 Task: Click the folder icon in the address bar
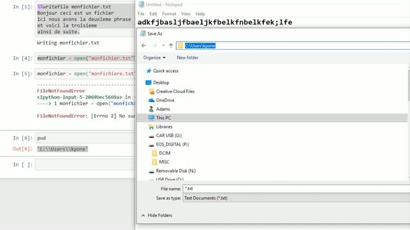(x=180, y=46)
